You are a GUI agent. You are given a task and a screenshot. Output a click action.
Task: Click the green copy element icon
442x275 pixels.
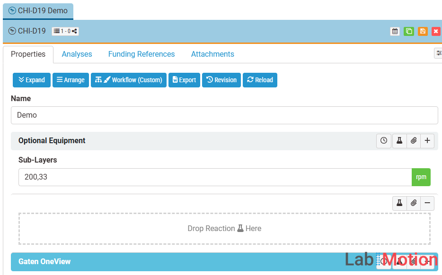[x=409, y=31]
